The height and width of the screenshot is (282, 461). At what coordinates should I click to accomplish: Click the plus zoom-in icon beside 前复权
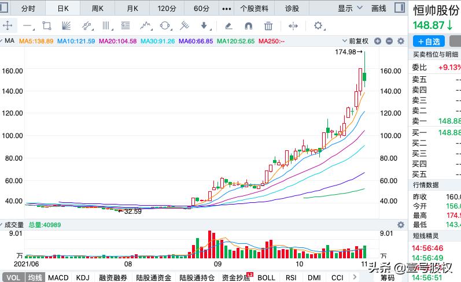(378, 41)
